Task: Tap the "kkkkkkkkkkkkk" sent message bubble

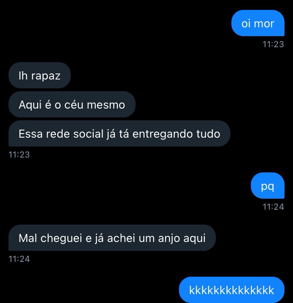Action: click(232, 290)
